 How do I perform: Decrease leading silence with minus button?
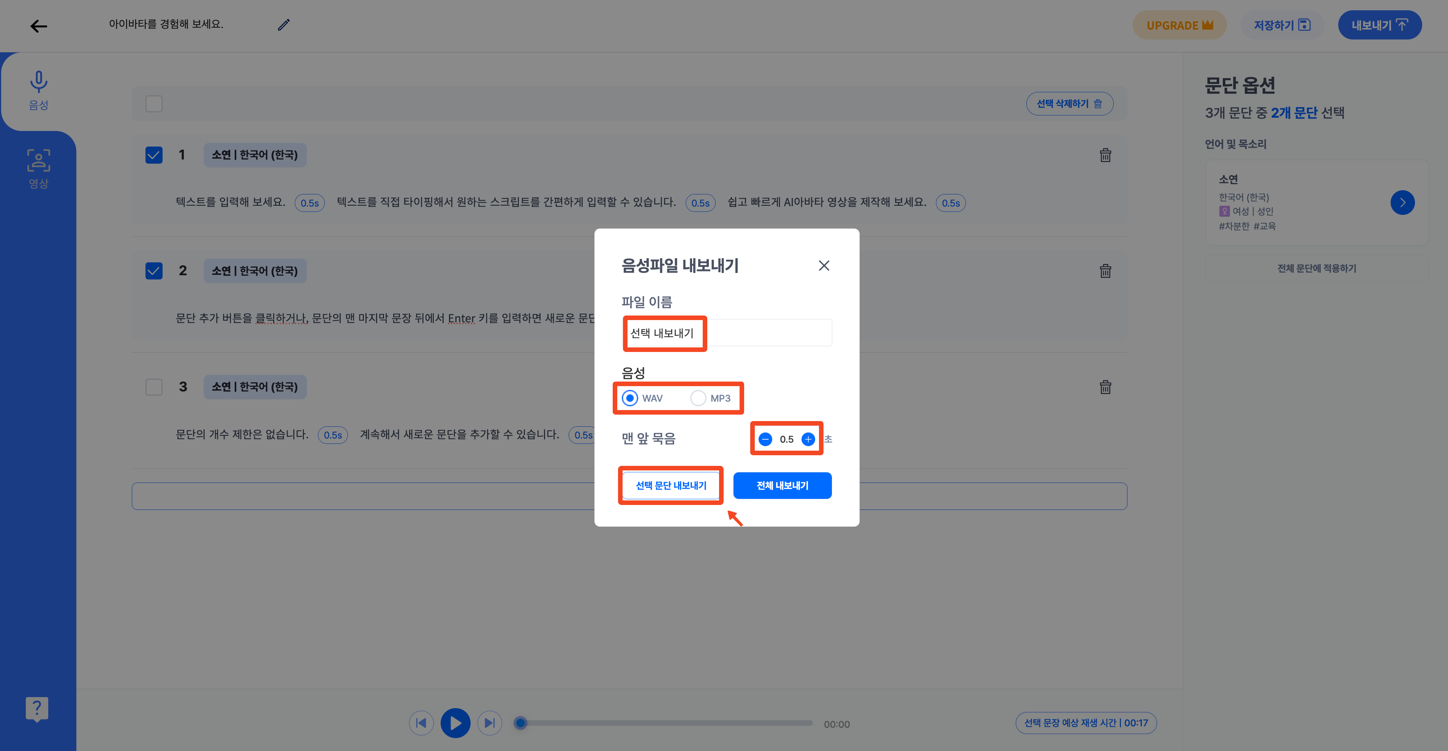pos(765,439)
